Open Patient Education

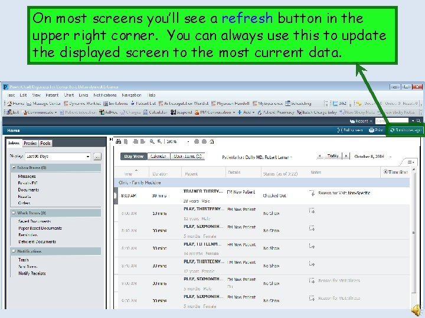click(x=78, y=112)
